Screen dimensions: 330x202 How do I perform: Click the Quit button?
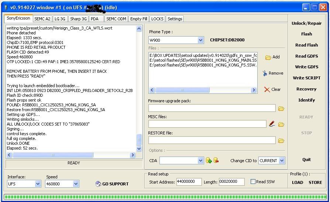click(x=306, y=160)
